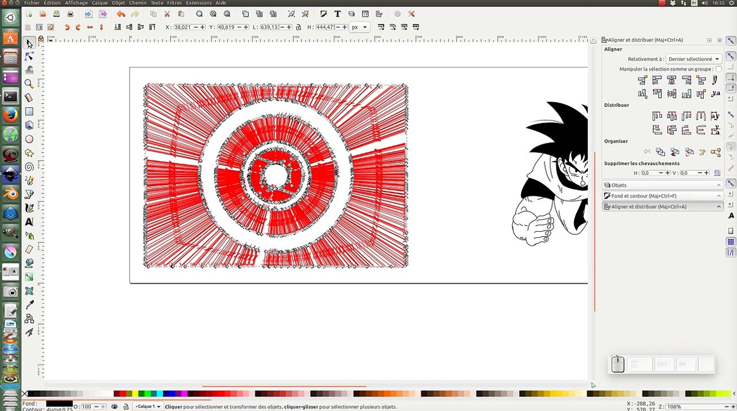Click the width L decrement minus

pyautogui.click(x=283, y=27)
